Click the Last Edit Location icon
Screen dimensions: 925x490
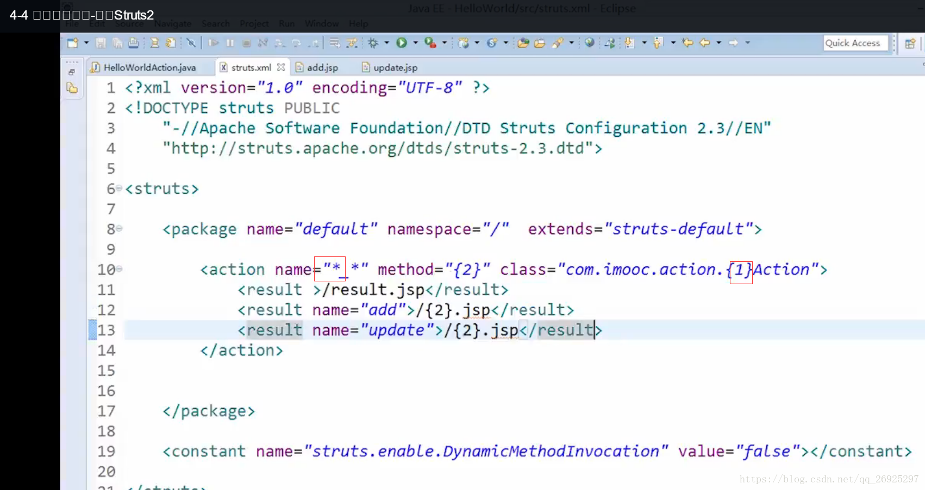[688, 42]
